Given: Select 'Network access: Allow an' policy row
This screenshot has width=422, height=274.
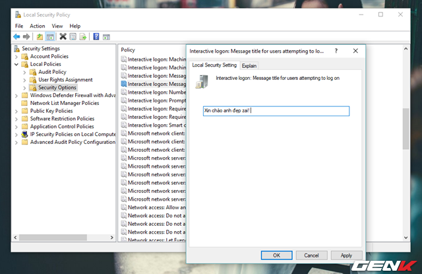Looking at the screenshot, I should tap(154, 207).
